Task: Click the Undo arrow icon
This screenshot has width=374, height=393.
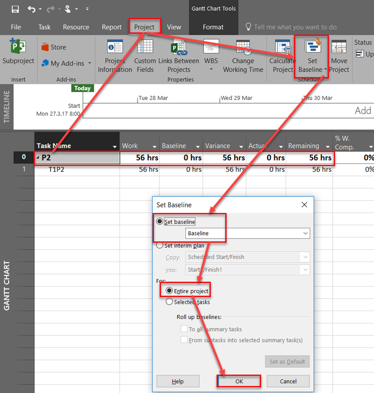Action: (x=32, y=9)
